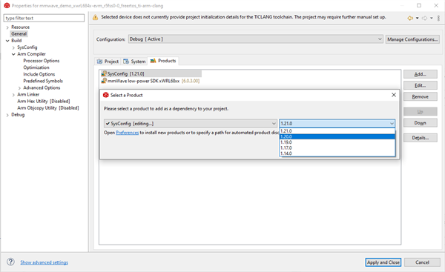Screen dimensions: 445x272
Task: Open the Configuration dropdown
Action: pos(256,39)
